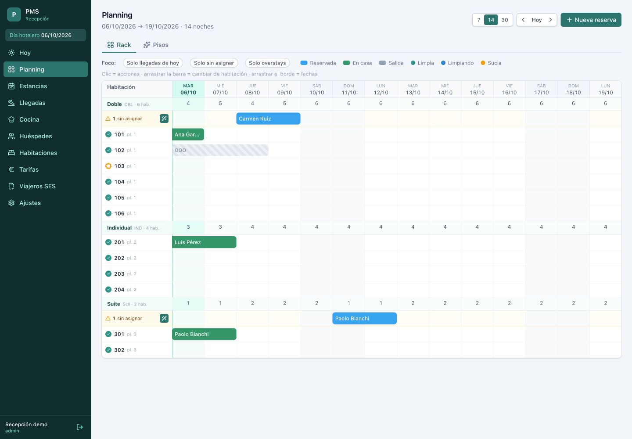Open Ajustes in the sidebar
The width and height of the screenshot is (632, 439).
[46, 203]
